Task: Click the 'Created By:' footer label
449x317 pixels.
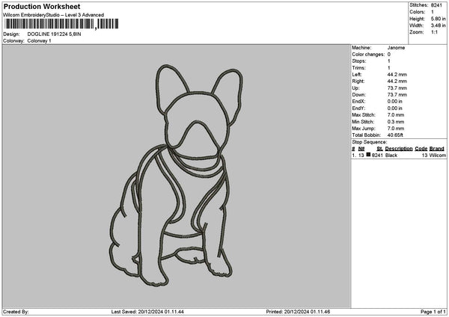Action: click(16, 312)
